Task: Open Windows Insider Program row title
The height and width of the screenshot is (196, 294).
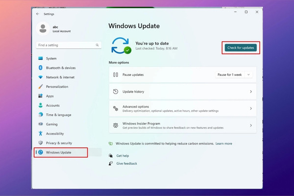Action: tap(141, 123)
